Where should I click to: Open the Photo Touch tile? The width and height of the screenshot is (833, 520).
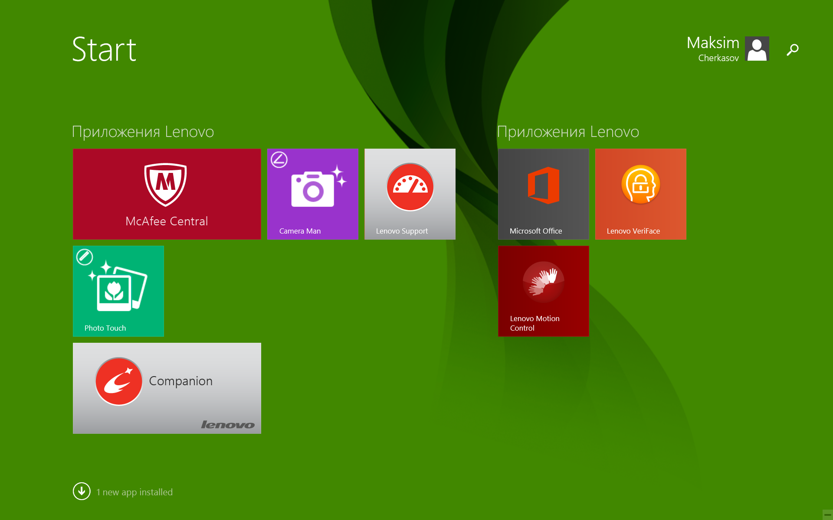pos(118,291)
